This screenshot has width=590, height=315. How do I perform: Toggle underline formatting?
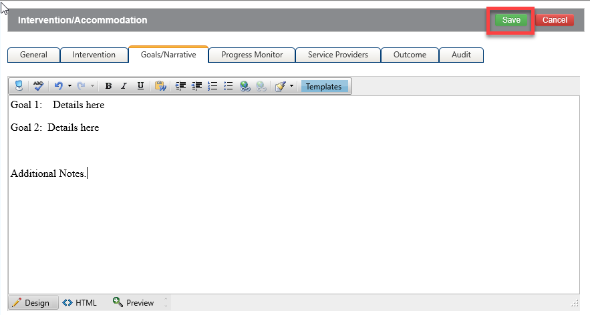pyautogui.click(x=140, y=86)
